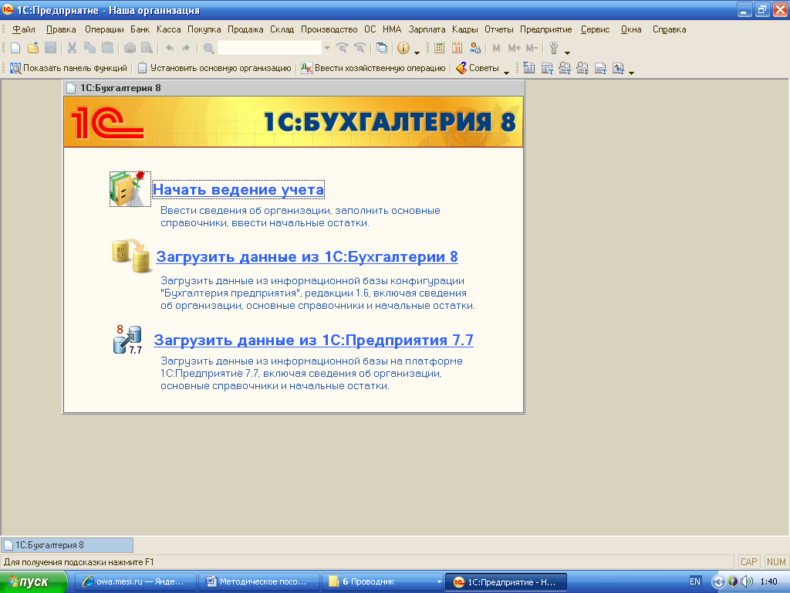Viewport: 790px width, 593px height.
Task: Click the open file folder icon
Action: pyautogui.click(x=32, y=48)
